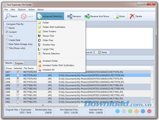Uncheck EDMONTON PICT7078.JPG selected checkbox

pyautogui.click(x=18, y=72)
